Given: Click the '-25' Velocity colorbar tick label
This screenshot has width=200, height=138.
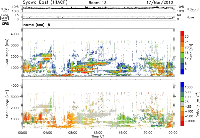Looking at the screenshot, I should click(x=188, y=106).
